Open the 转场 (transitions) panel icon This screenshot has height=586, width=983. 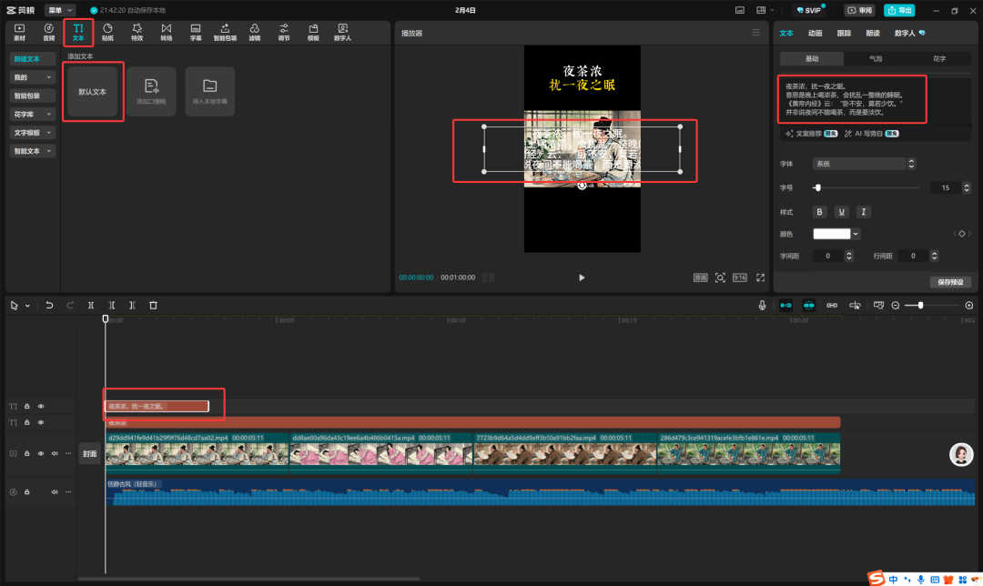[x=166, y=33]
